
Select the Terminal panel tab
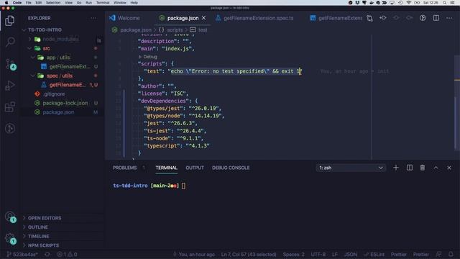[166, 168]
